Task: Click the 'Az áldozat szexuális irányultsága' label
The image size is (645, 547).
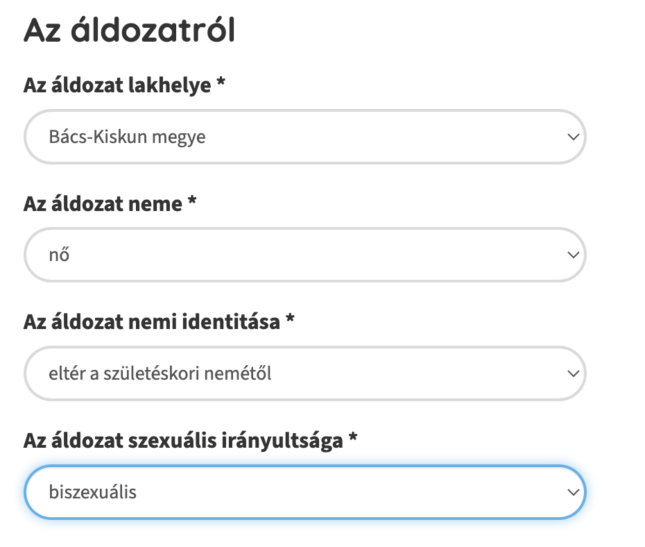Action: coord(183,441)
